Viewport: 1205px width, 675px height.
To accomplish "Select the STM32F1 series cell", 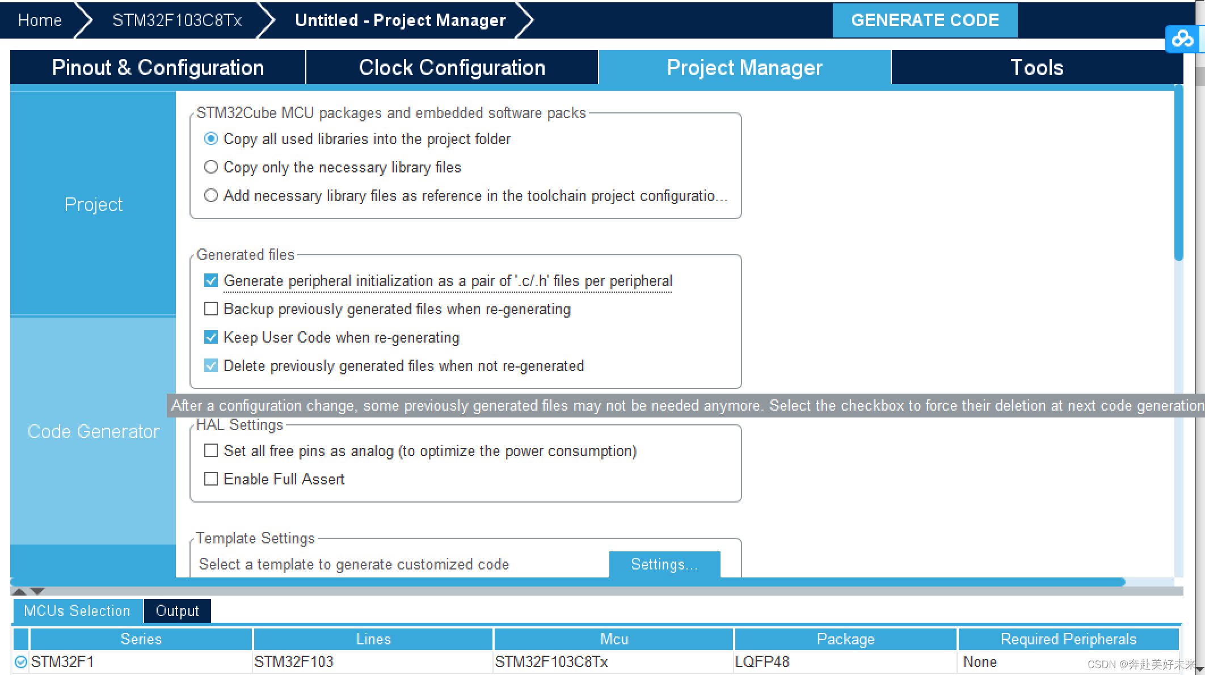I will coord(141,662).
